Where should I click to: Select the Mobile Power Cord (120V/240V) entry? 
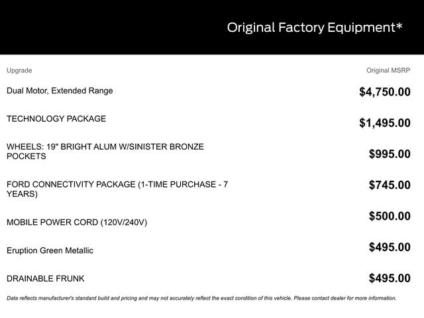[x=77, y=223]
